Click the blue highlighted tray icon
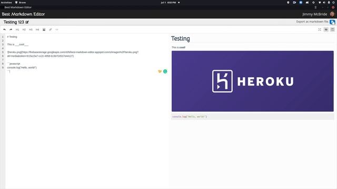This screenshot has height=189, width=337. 301,3
